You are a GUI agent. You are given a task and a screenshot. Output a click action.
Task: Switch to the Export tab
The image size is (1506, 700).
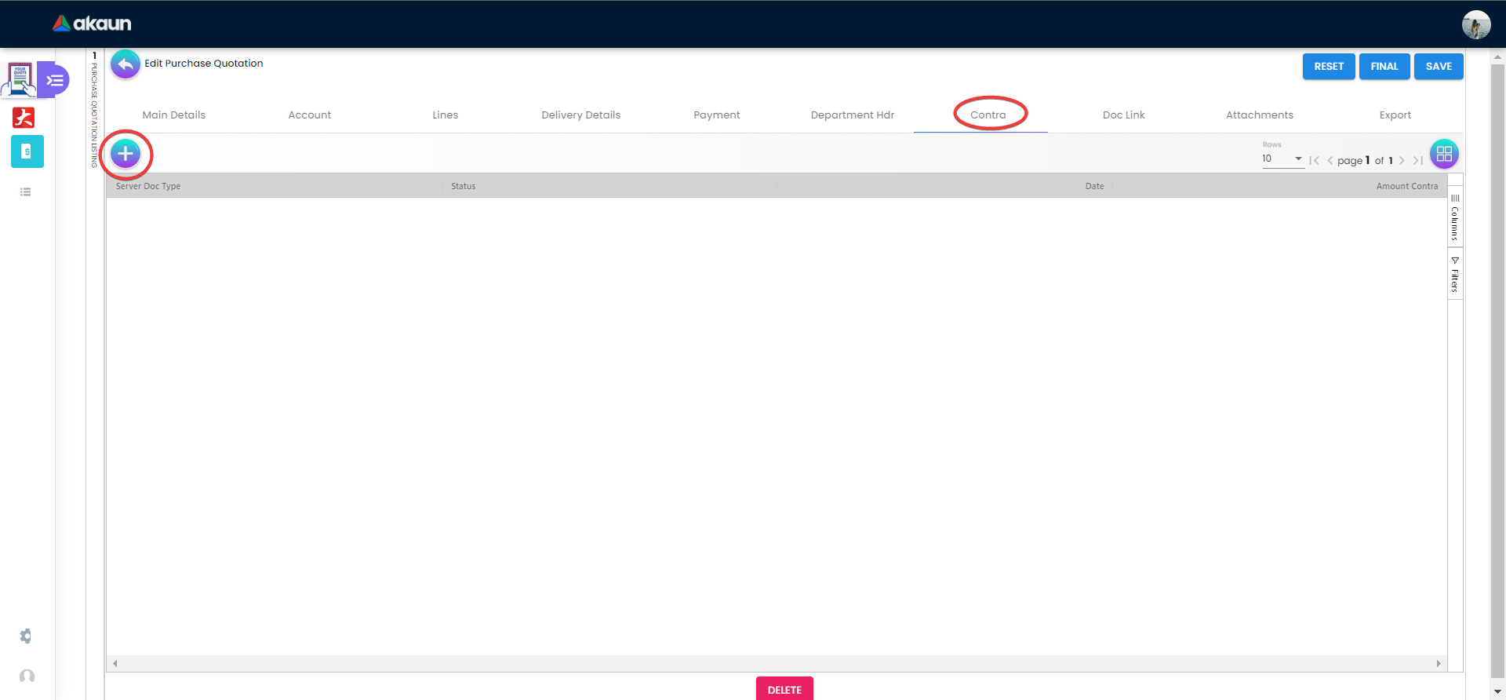(x=1395, y=115)
